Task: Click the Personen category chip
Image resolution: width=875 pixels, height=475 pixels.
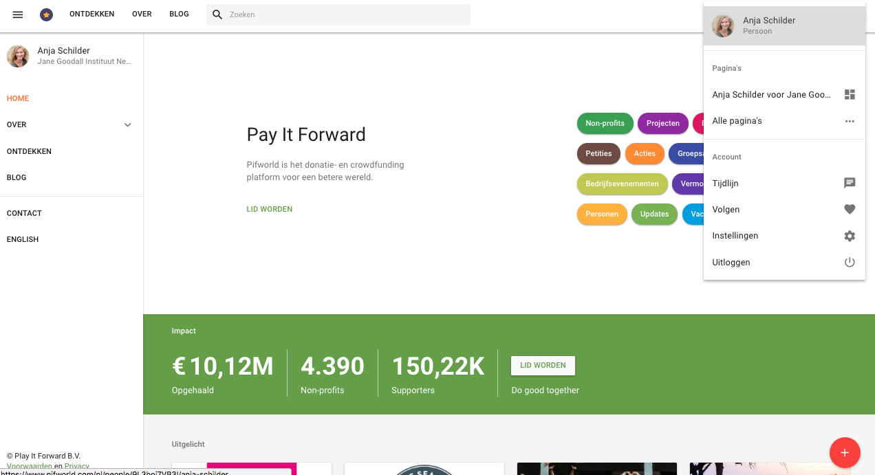Action: click(602, 214)
